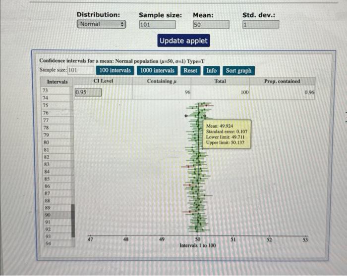
Task: Select interval 84 in the list
Action: click(x=58, y=172)
